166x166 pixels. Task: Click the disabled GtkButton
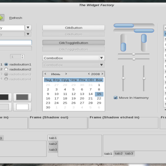click(73, 34)
